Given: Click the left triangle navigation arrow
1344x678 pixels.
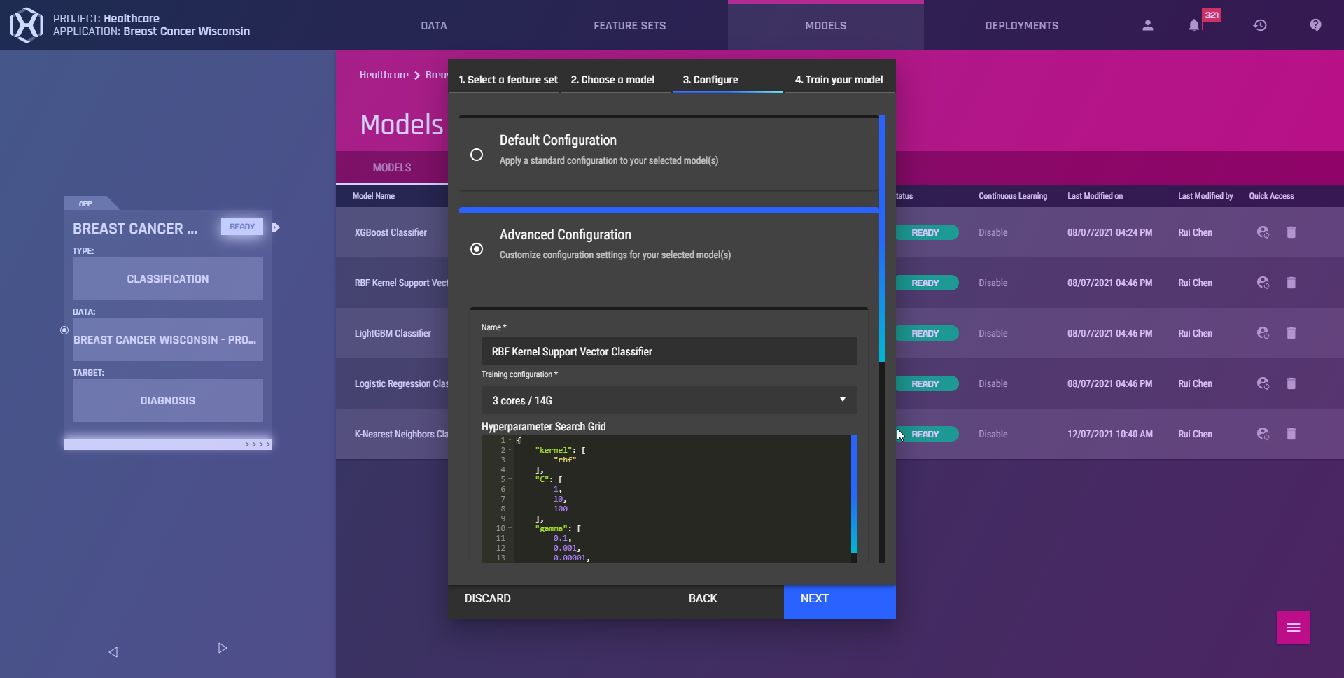Looking at the screenshot, I should click(113, 652).
